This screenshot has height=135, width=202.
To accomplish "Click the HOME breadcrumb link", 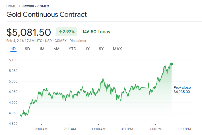I will click(11, 6).
